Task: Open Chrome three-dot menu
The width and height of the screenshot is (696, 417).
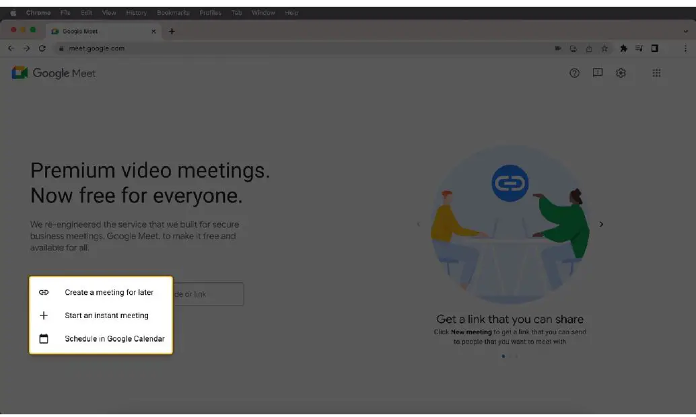Action: click(685, 48)
